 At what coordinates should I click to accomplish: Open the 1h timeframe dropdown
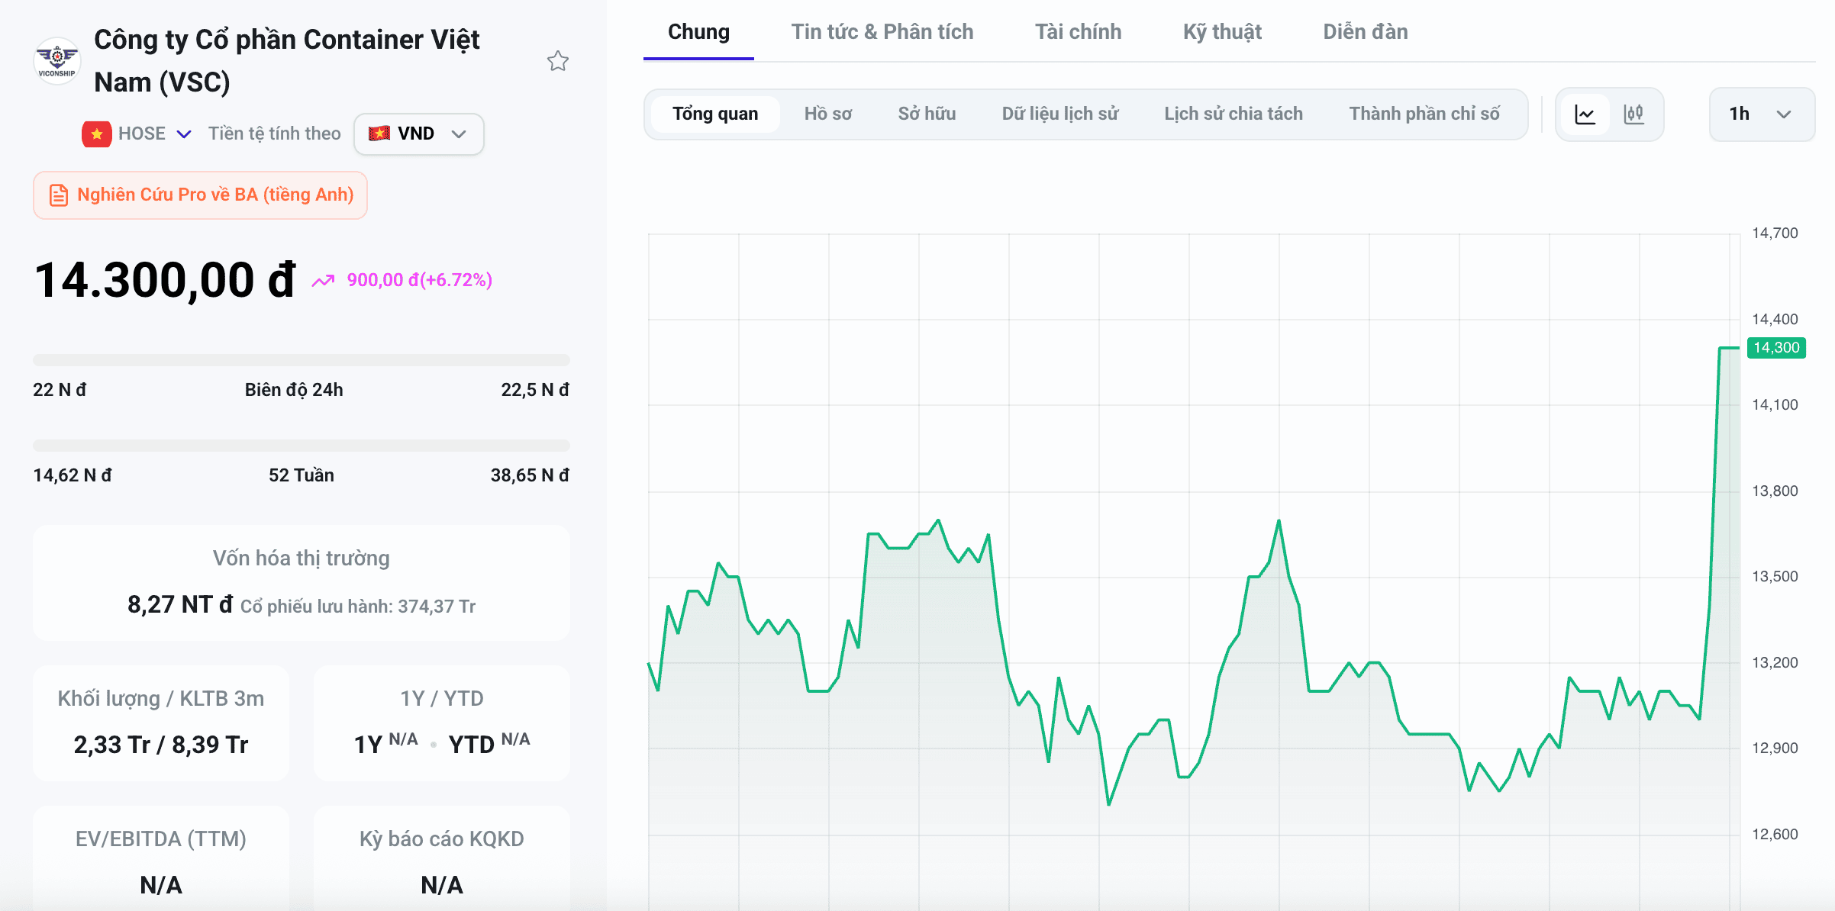(x=1762, y=114)
